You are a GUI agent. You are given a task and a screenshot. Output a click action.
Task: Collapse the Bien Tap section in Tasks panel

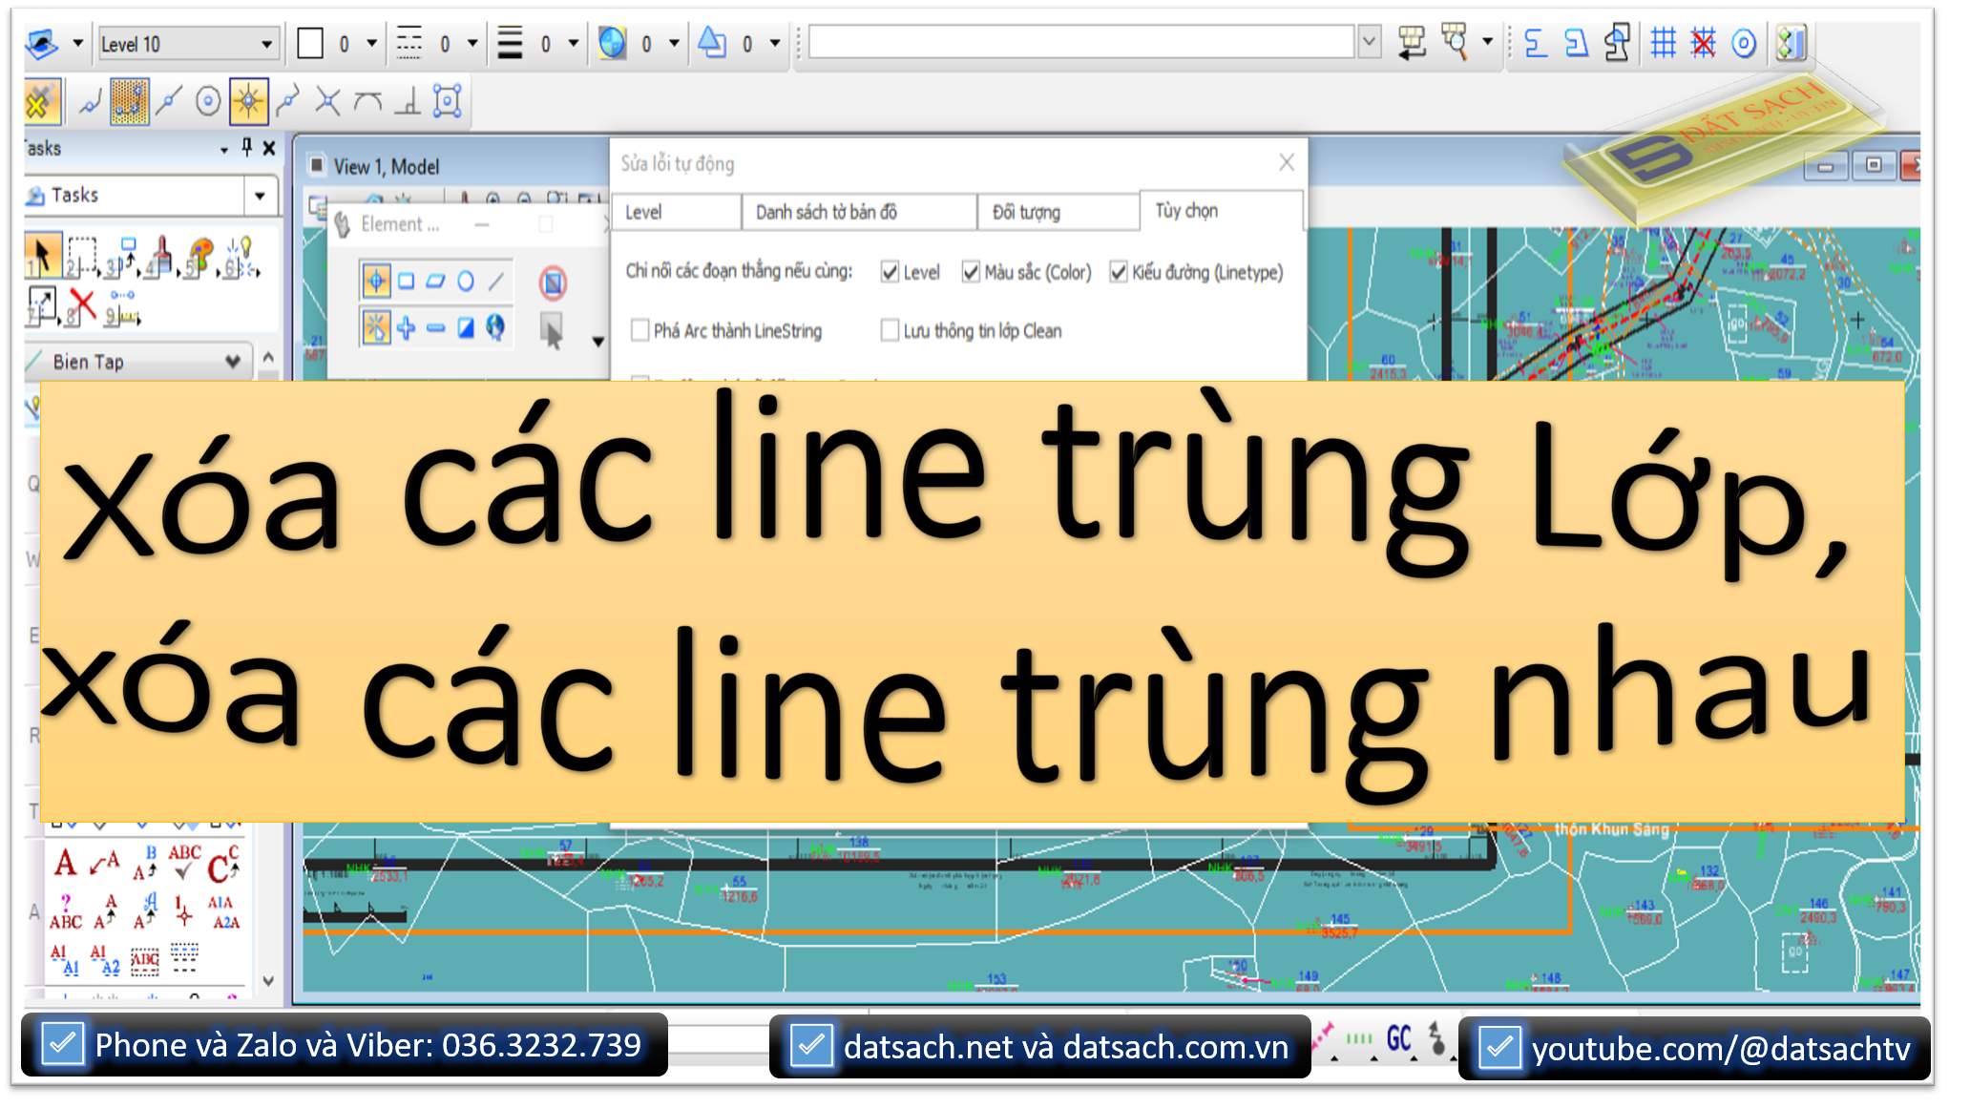point(234,362)
